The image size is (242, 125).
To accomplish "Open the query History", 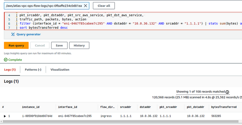I will [x=79, y=45].
